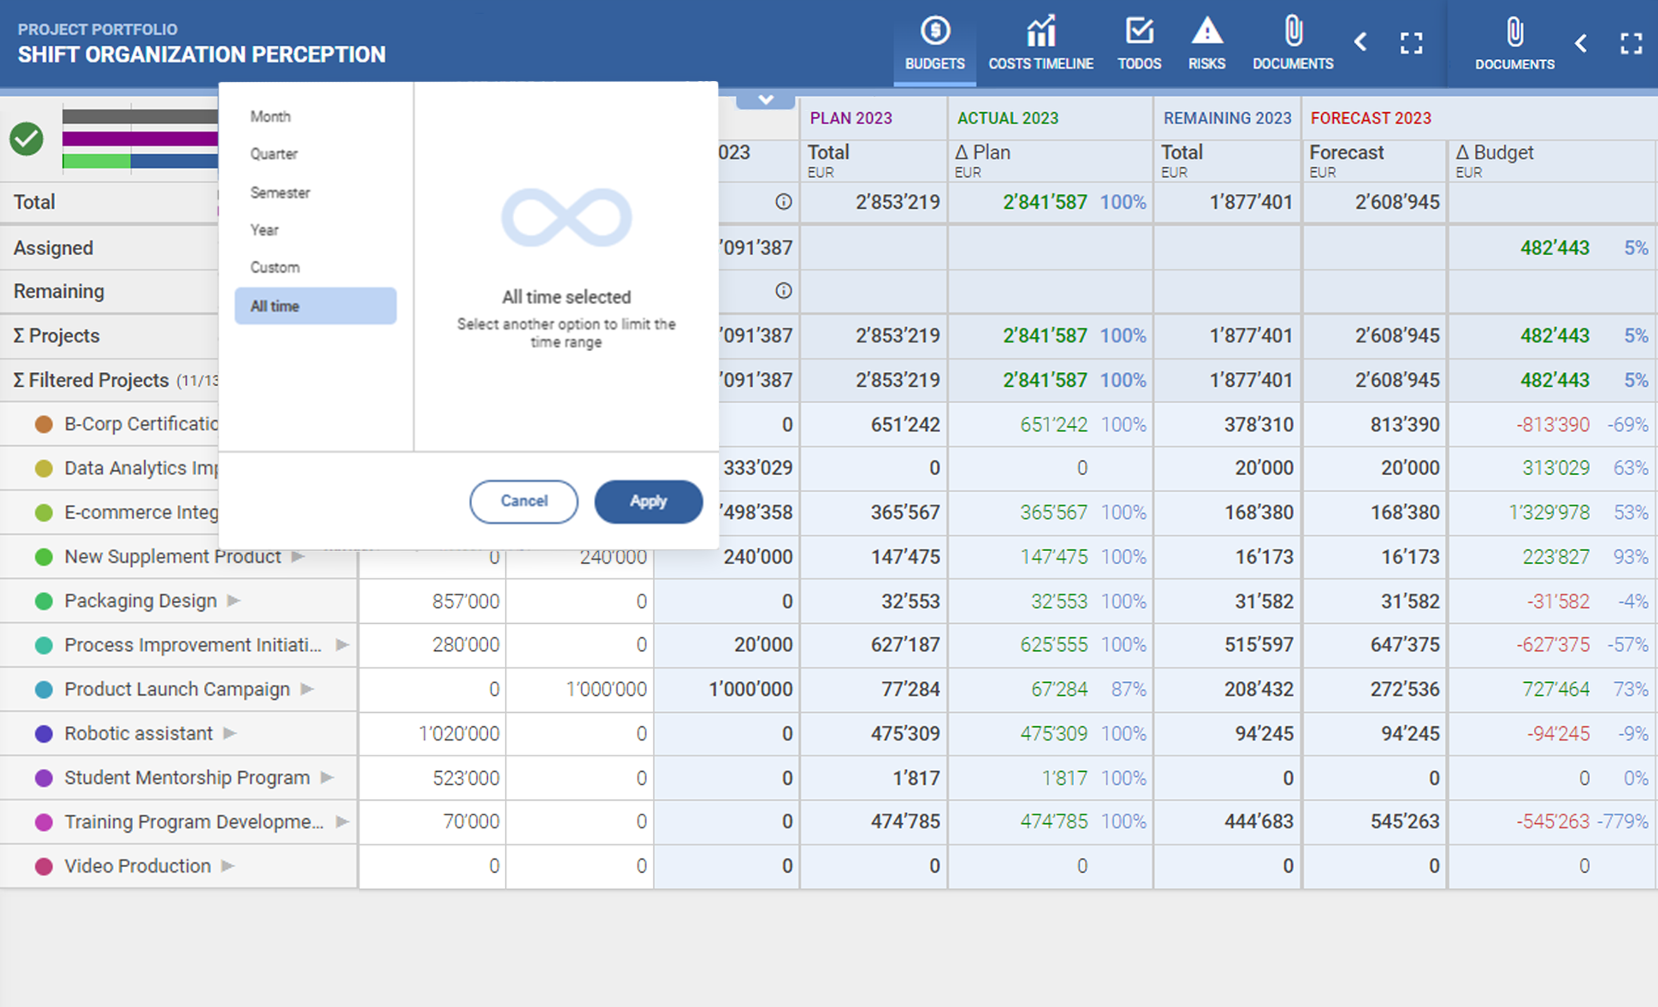Viewport: 1658px width, 1007px height.
Task: Click the green checkmark status icon
Action: (26, 139)
